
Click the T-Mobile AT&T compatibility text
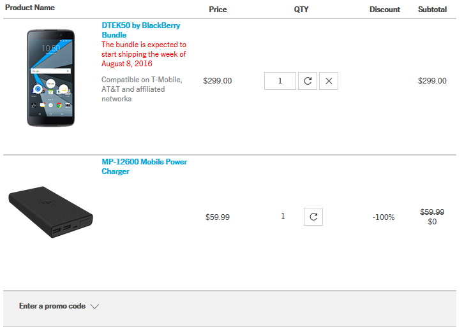[142, 89]
